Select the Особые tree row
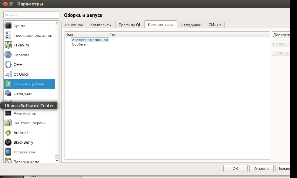 (78, 44)
